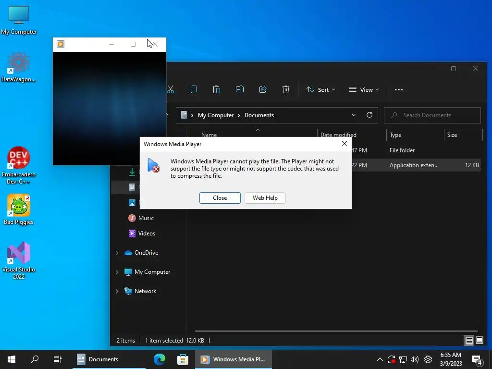Minimize the small Windows Media Player window
Viewport: 492px width, 369px height.
111,44
